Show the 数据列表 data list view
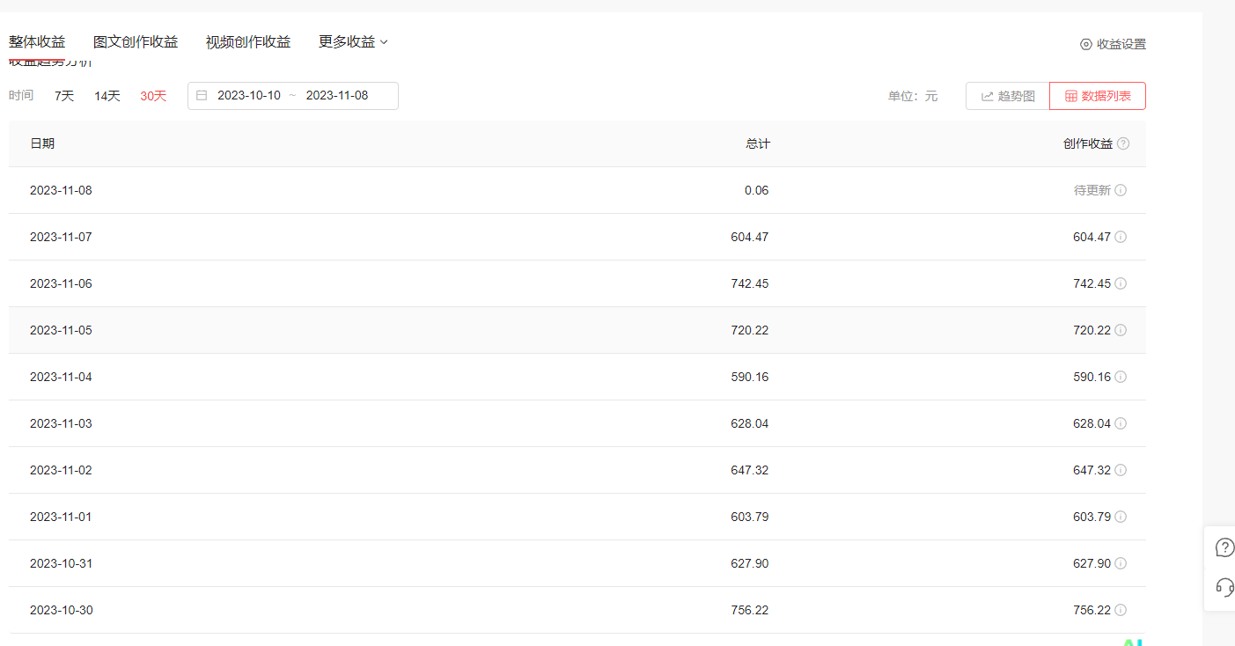1235x646 pixels. (1098, 96)
